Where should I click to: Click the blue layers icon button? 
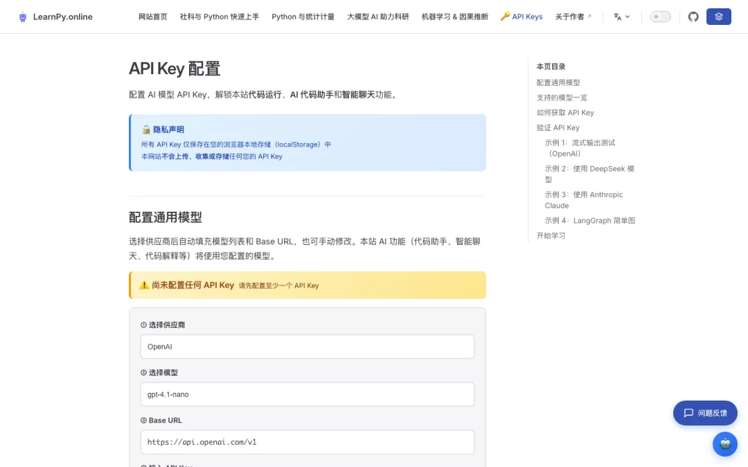[x=718, y=17]
